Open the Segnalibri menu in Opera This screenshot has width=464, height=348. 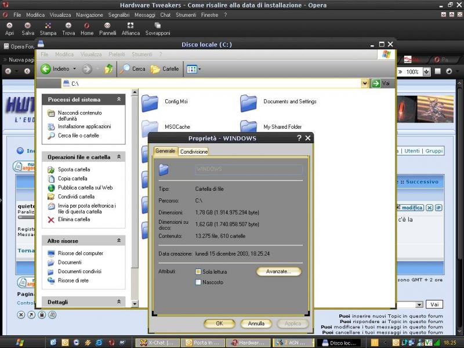coord(119,15)
